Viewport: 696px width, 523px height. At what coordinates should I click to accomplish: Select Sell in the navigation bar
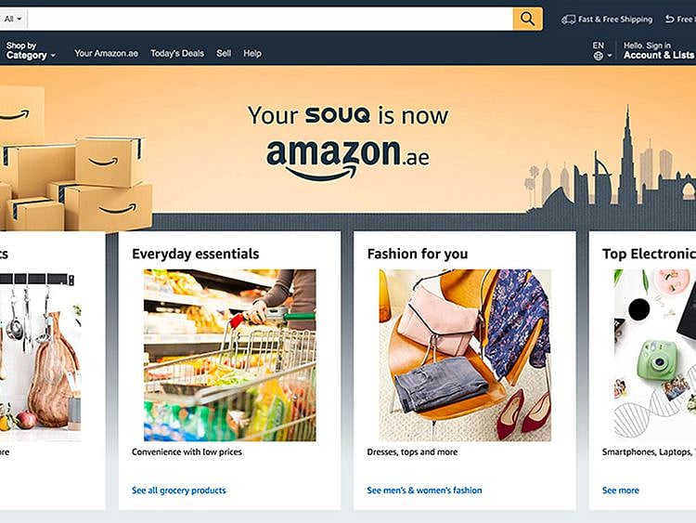pos(224,54)
